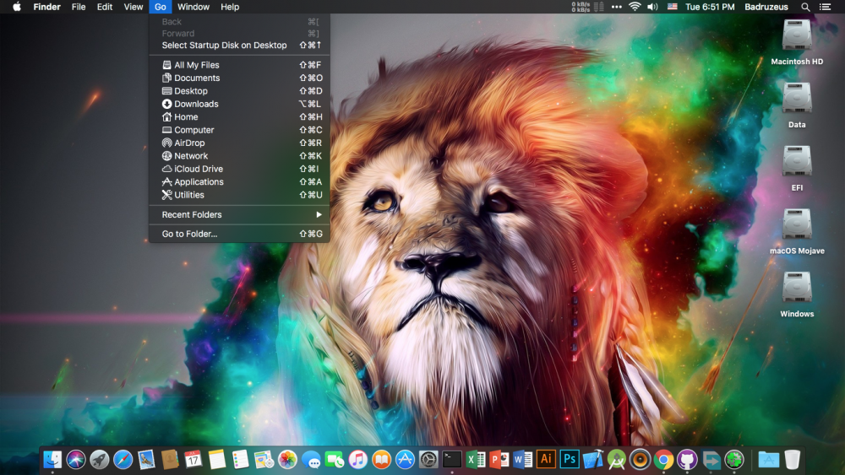The width and height of the screenshot is (845, 475).
Task: Close the open Go menu
Action: (x=160, y=7)
